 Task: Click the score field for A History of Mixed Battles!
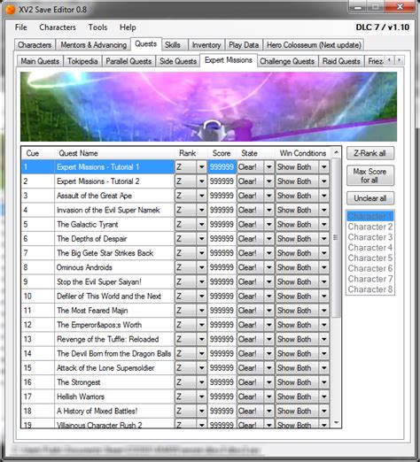[222, 411]
